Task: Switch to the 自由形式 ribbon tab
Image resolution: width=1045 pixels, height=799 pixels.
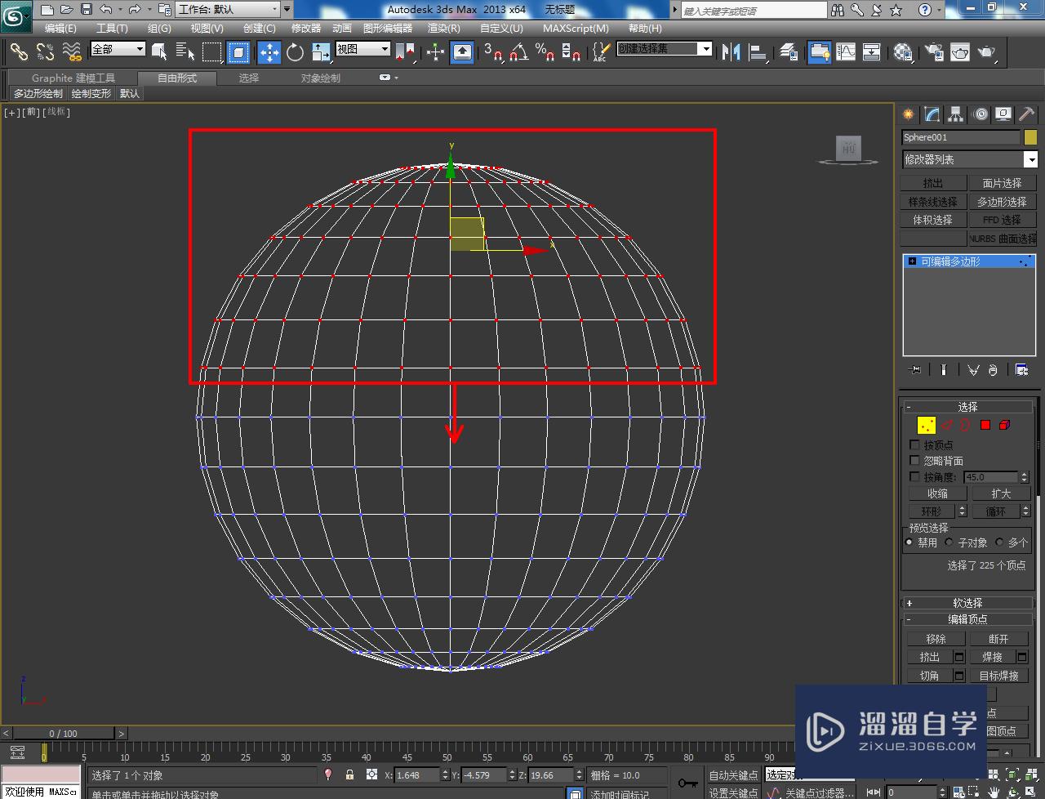Action: click(x=177, y=78)
